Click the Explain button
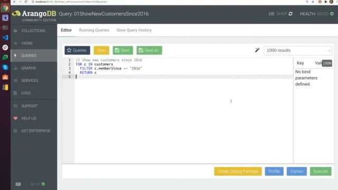 click(x=297, y=171)
